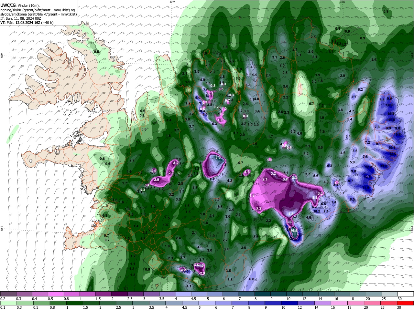
Task: Click the grey-purple snow swatch at 0.2
Action: pyautogui.click(x=8, y=294)
